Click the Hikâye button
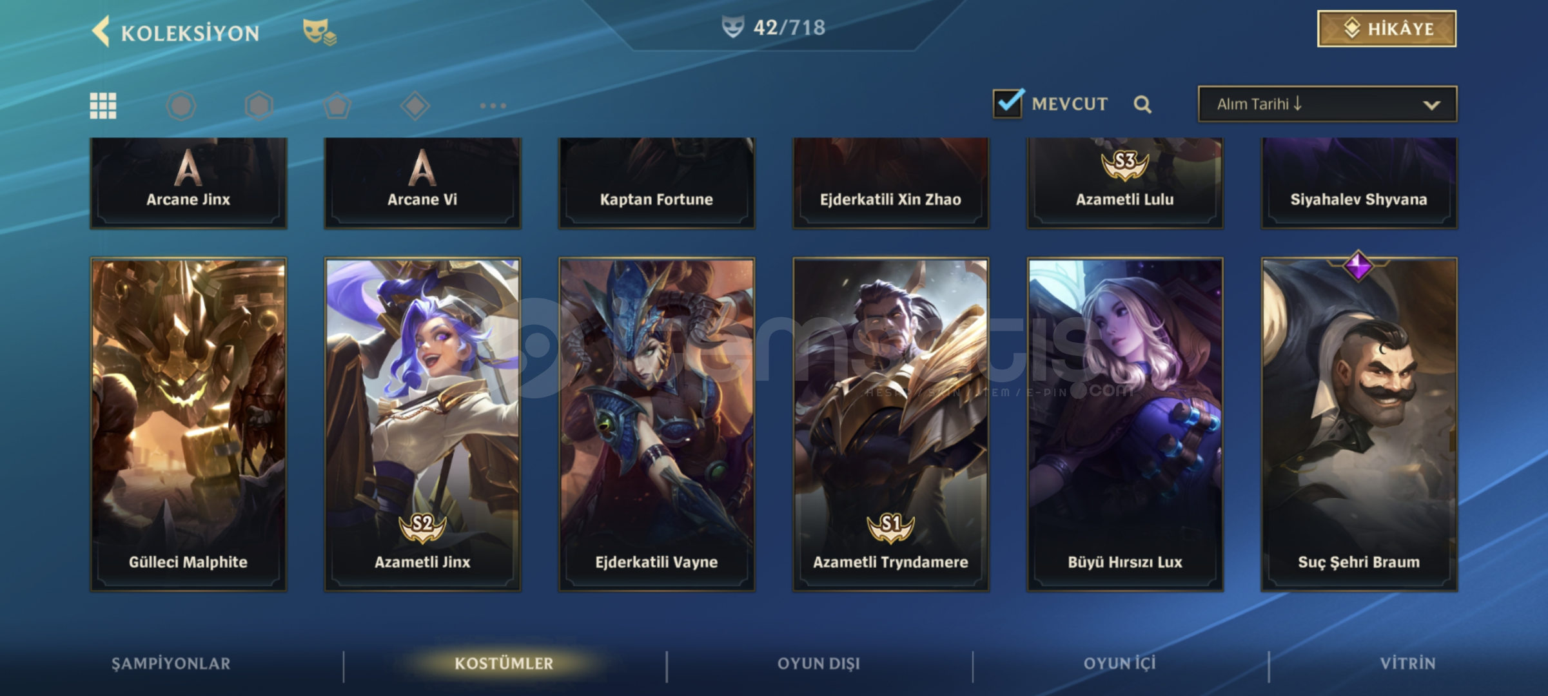The height and width of the screenshot is (696, 1548). click(x=1387, y=29)
